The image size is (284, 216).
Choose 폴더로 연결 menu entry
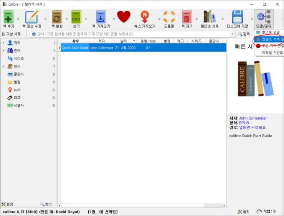(269, 32)
